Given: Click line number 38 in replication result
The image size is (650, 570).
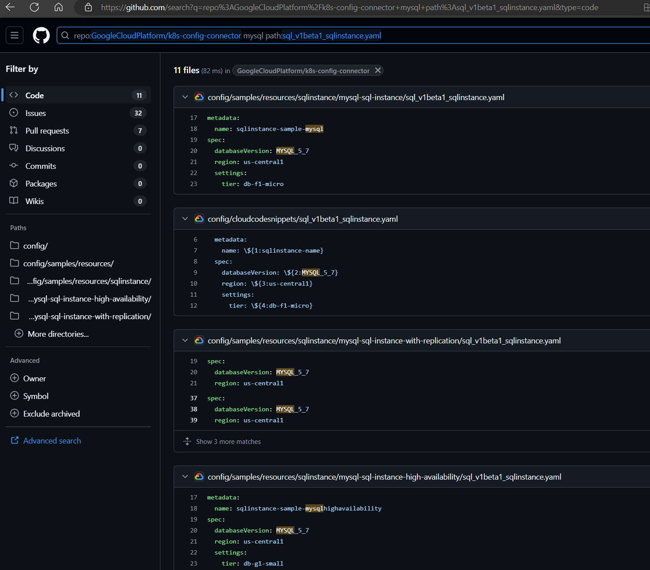Looking at the screenshot, I should pos(193,409).
